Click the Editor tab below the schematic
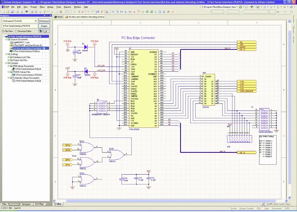Viewport: 297px width, 212px height. click(58, 204)
